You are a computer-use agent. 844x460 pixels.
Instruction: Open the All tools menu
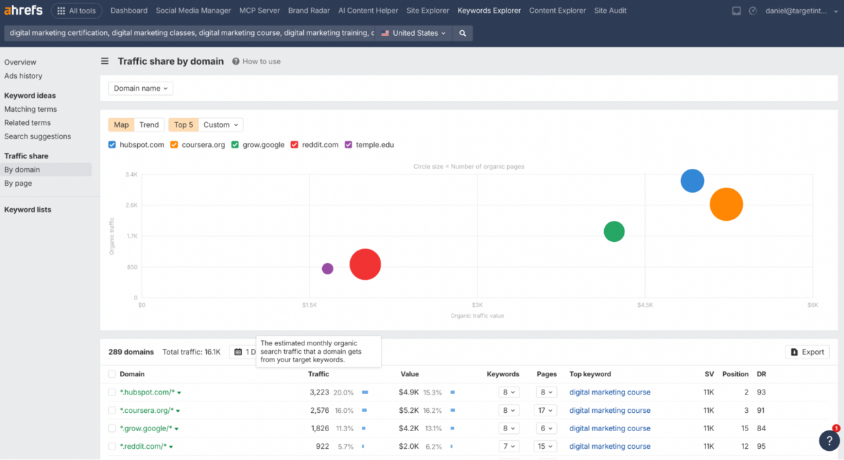click(77, 11)
